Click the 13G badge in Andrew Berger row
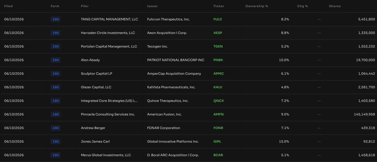 click(55, 128)
